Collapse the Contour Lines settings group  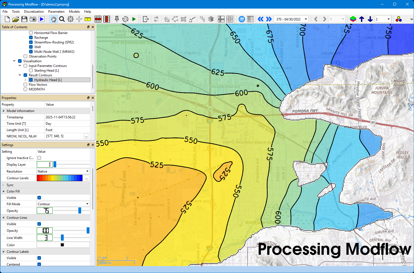pos(3,218)
